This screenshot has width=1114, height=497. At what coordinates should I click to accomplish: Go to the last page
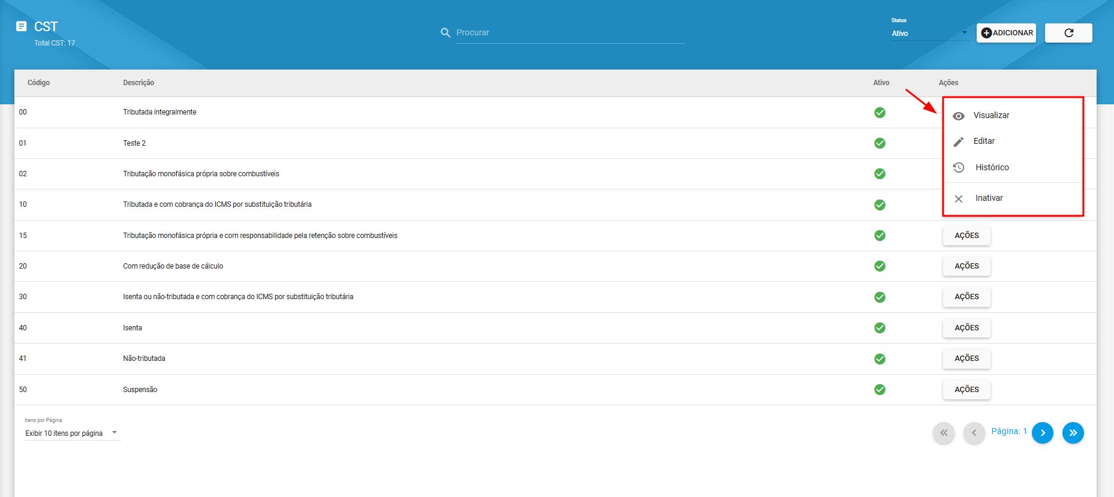point(1073,433)
